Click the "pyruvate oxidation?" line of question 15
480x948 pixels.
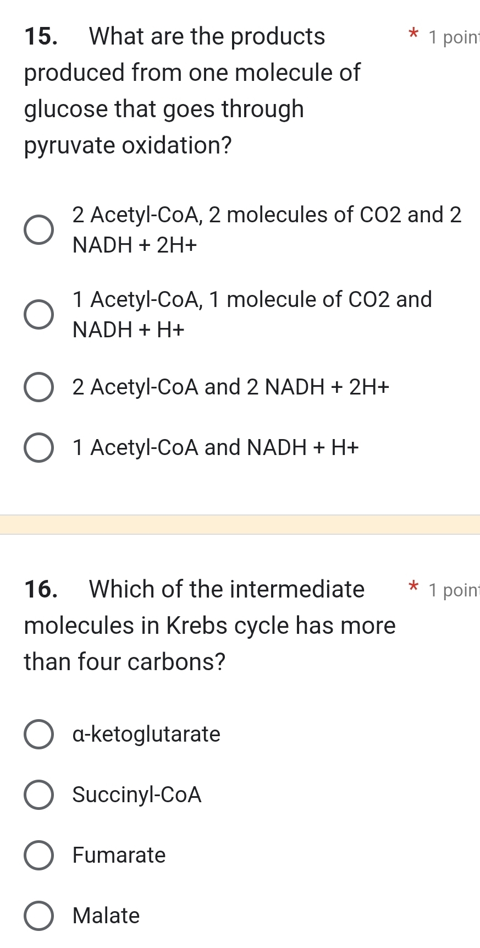126,145
